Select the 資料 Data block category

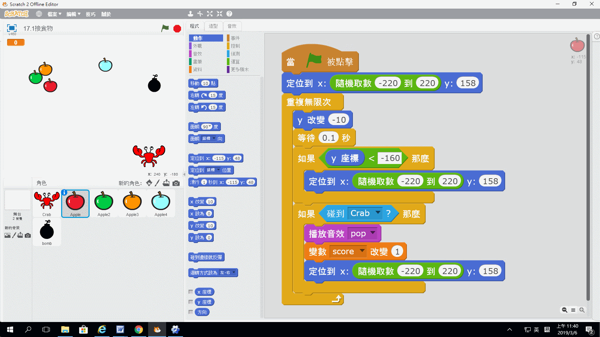206,70
